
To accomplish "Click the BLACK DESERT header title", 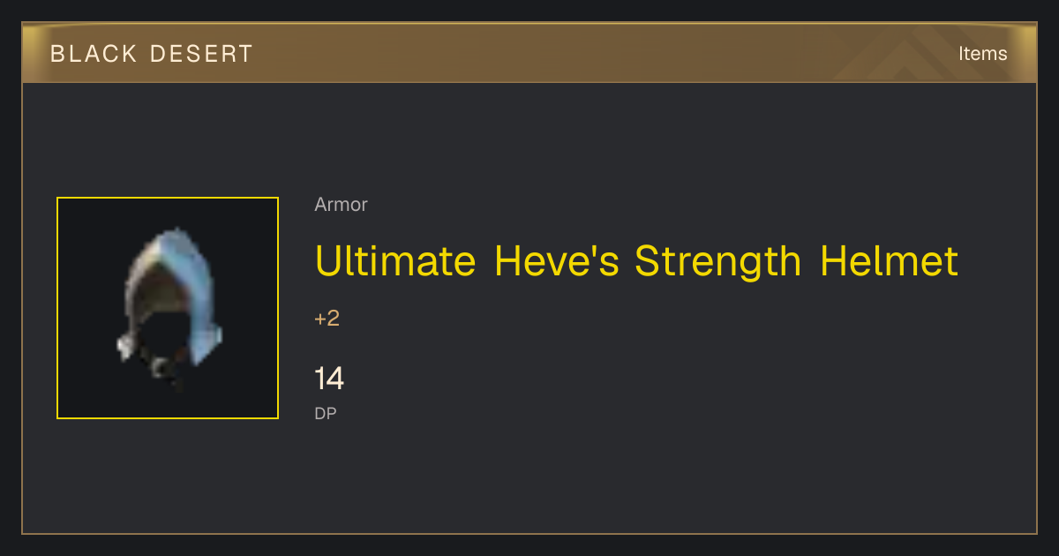I will [x=152, y=54].
